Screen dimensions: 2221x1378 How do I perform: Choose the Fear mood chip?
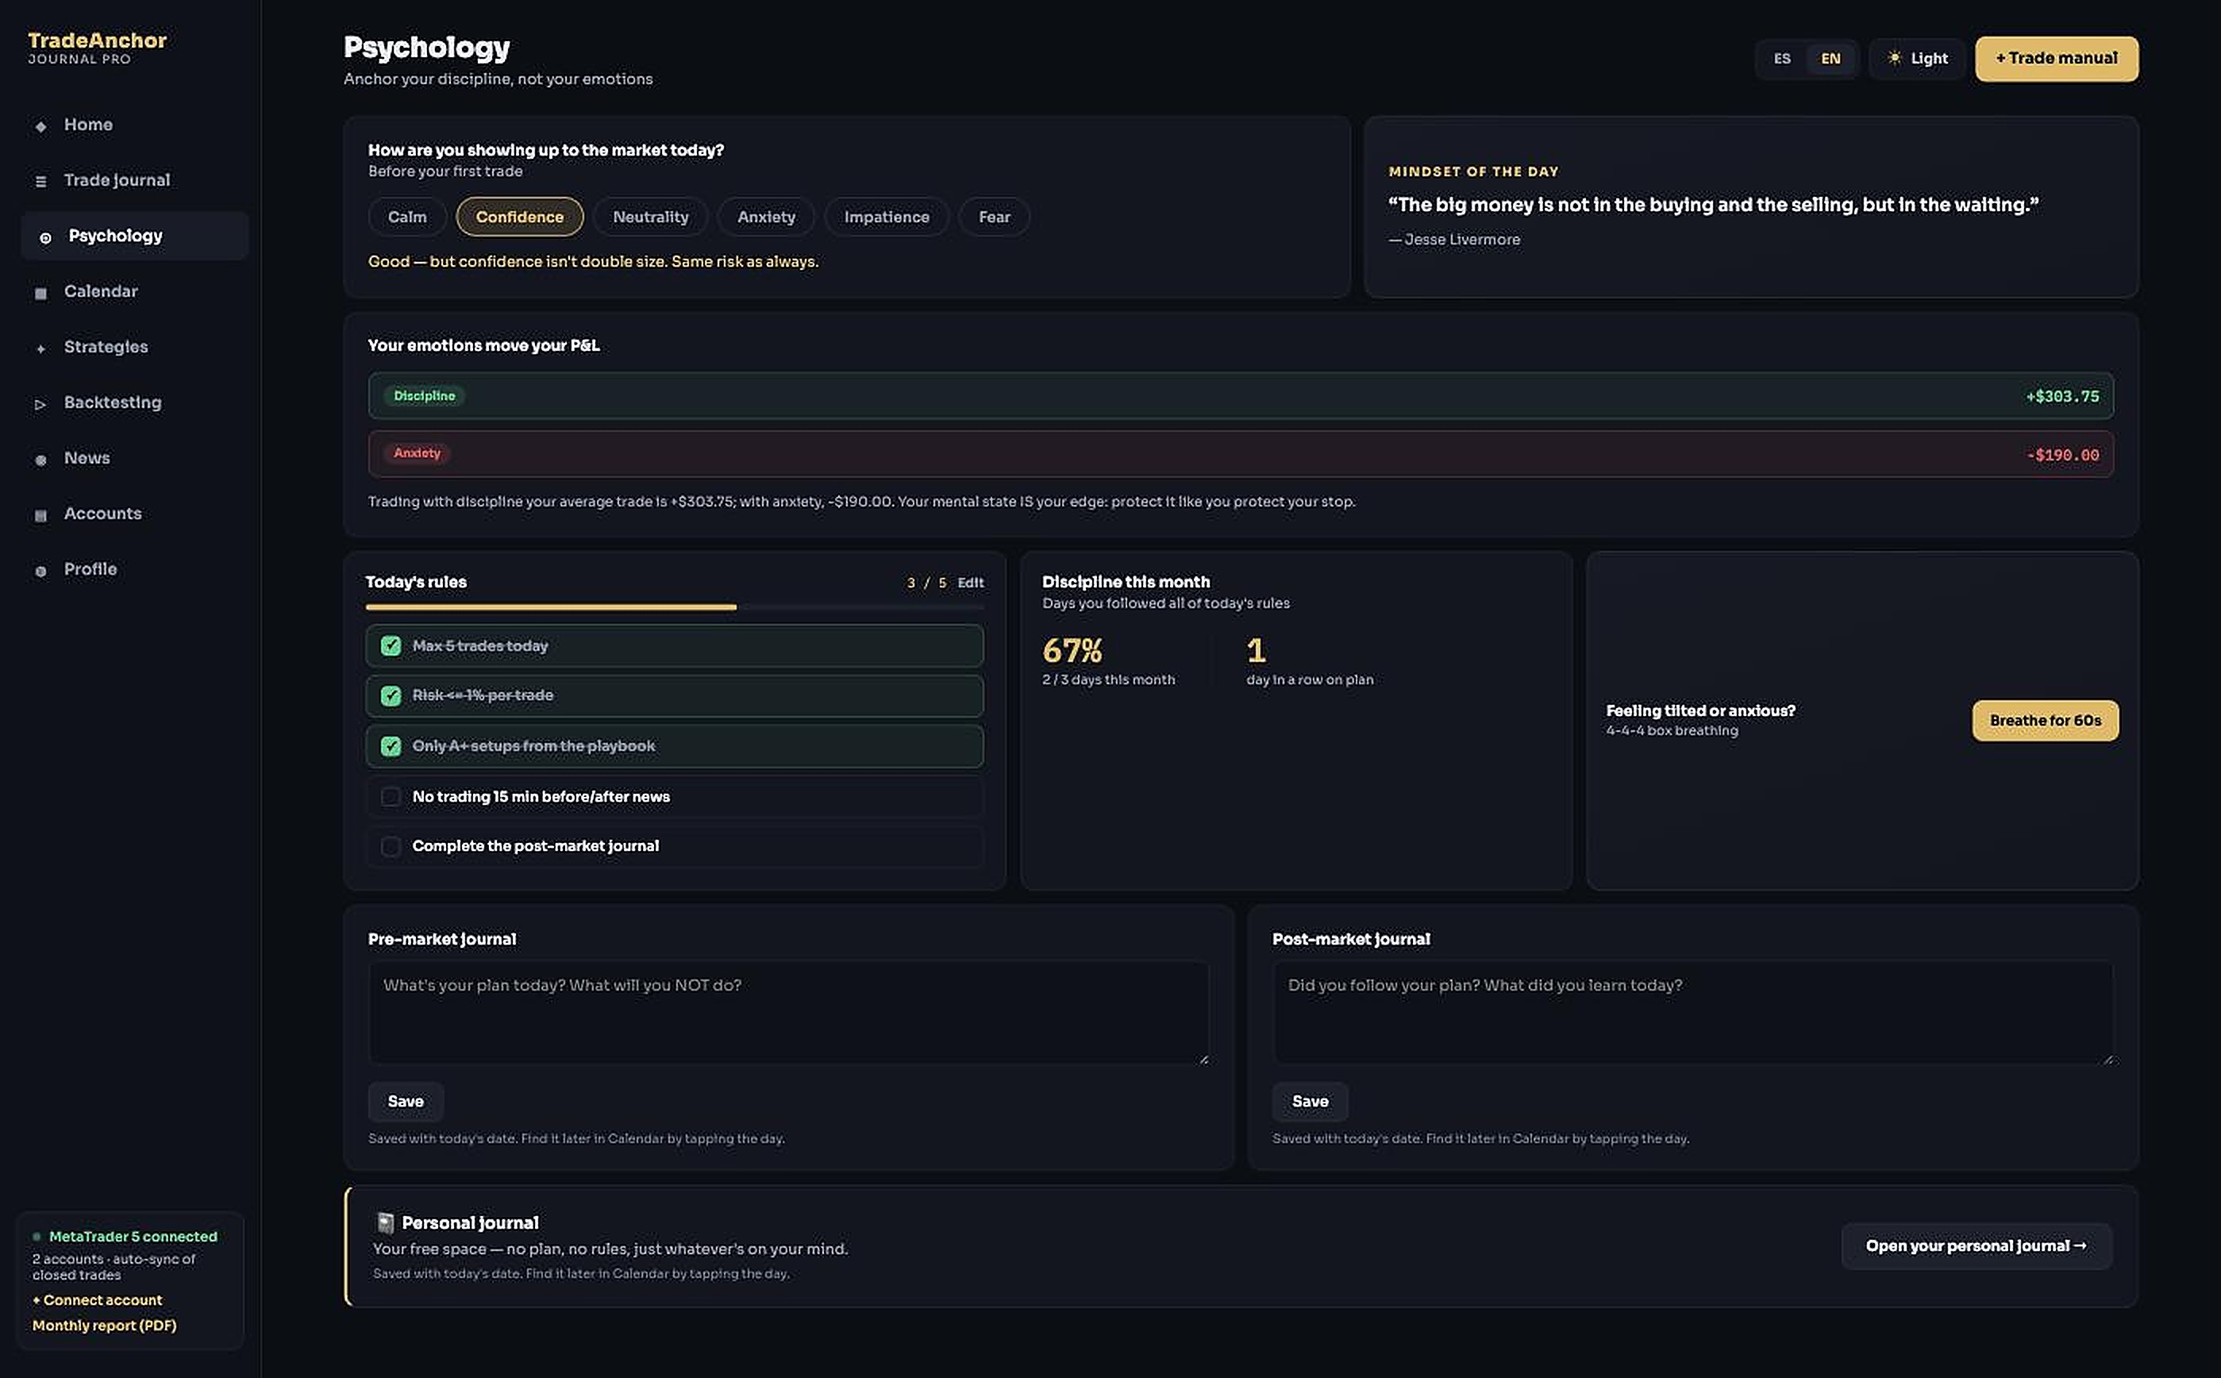click(x=993, y=217)
